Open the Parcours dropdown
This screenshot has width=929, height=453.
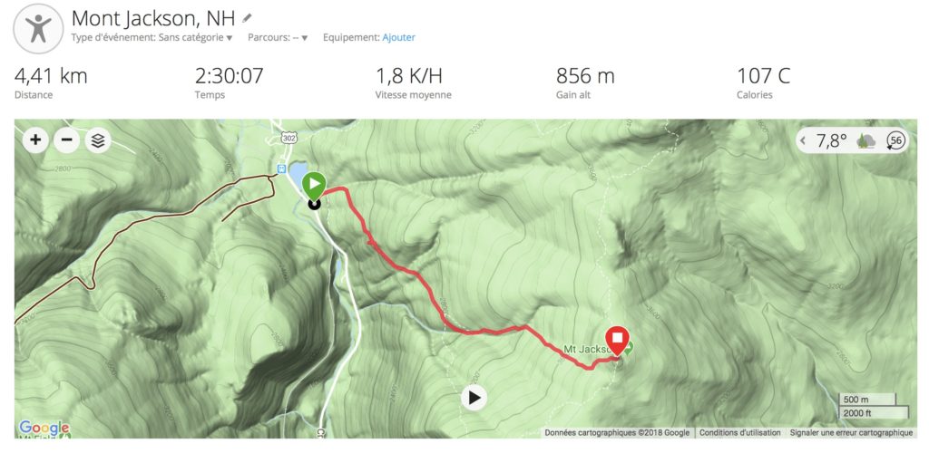(278, 37)
